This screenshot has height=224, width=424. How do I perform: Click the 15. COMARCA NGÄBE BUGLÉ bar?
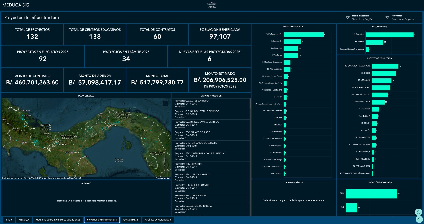(385, 66)
